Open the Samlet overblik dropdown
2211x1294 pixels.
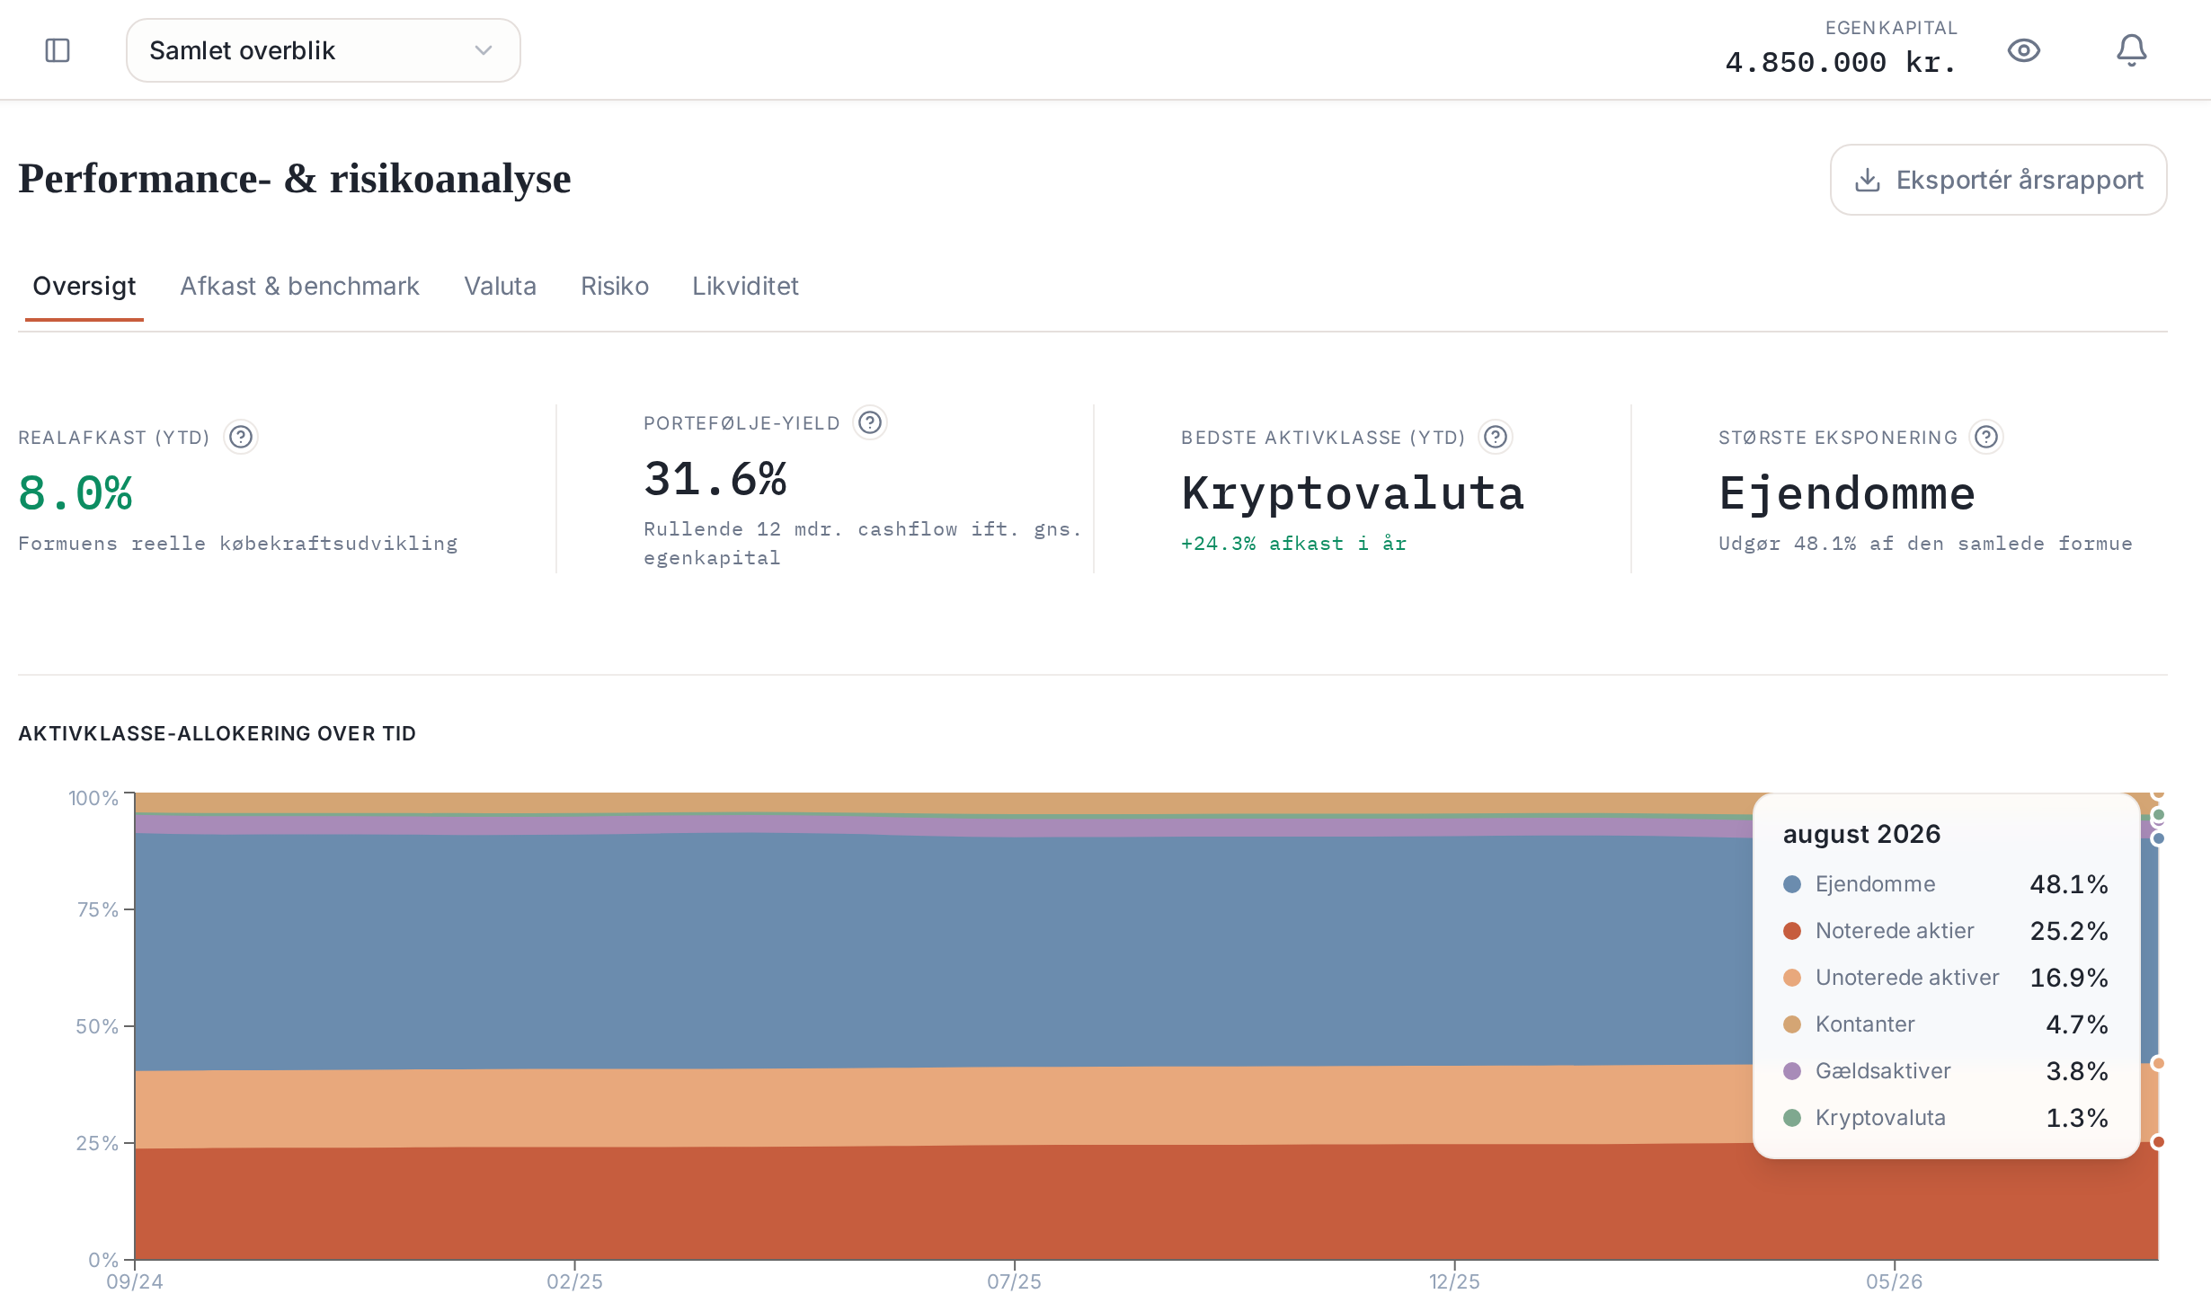click(324, 50)
